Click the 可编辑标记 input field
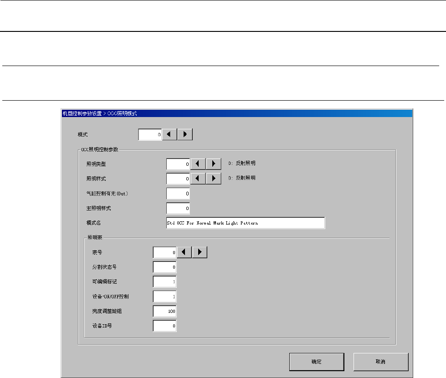 (x=165, y=281)
